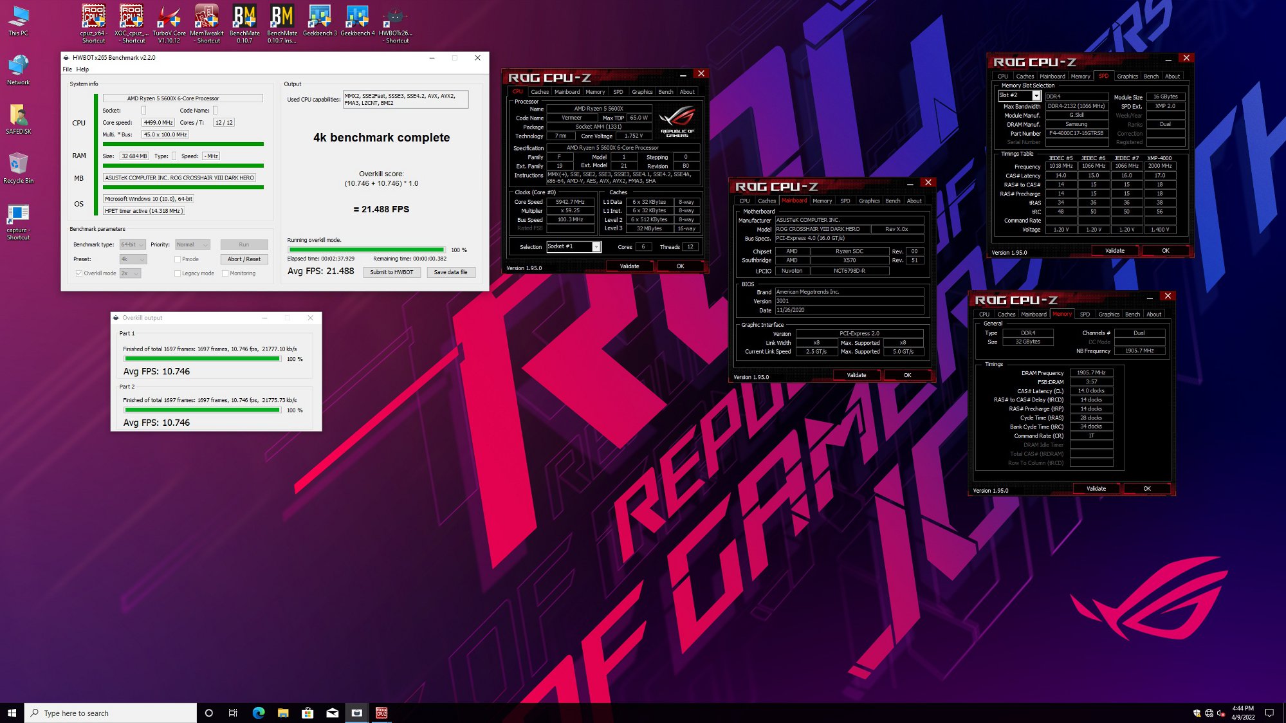This screenshot has width=1286, height=723.
Task: Open Network desktop icon
Action: [18, 69]
